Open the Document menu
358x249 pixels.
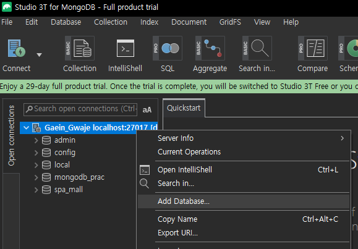189,22
